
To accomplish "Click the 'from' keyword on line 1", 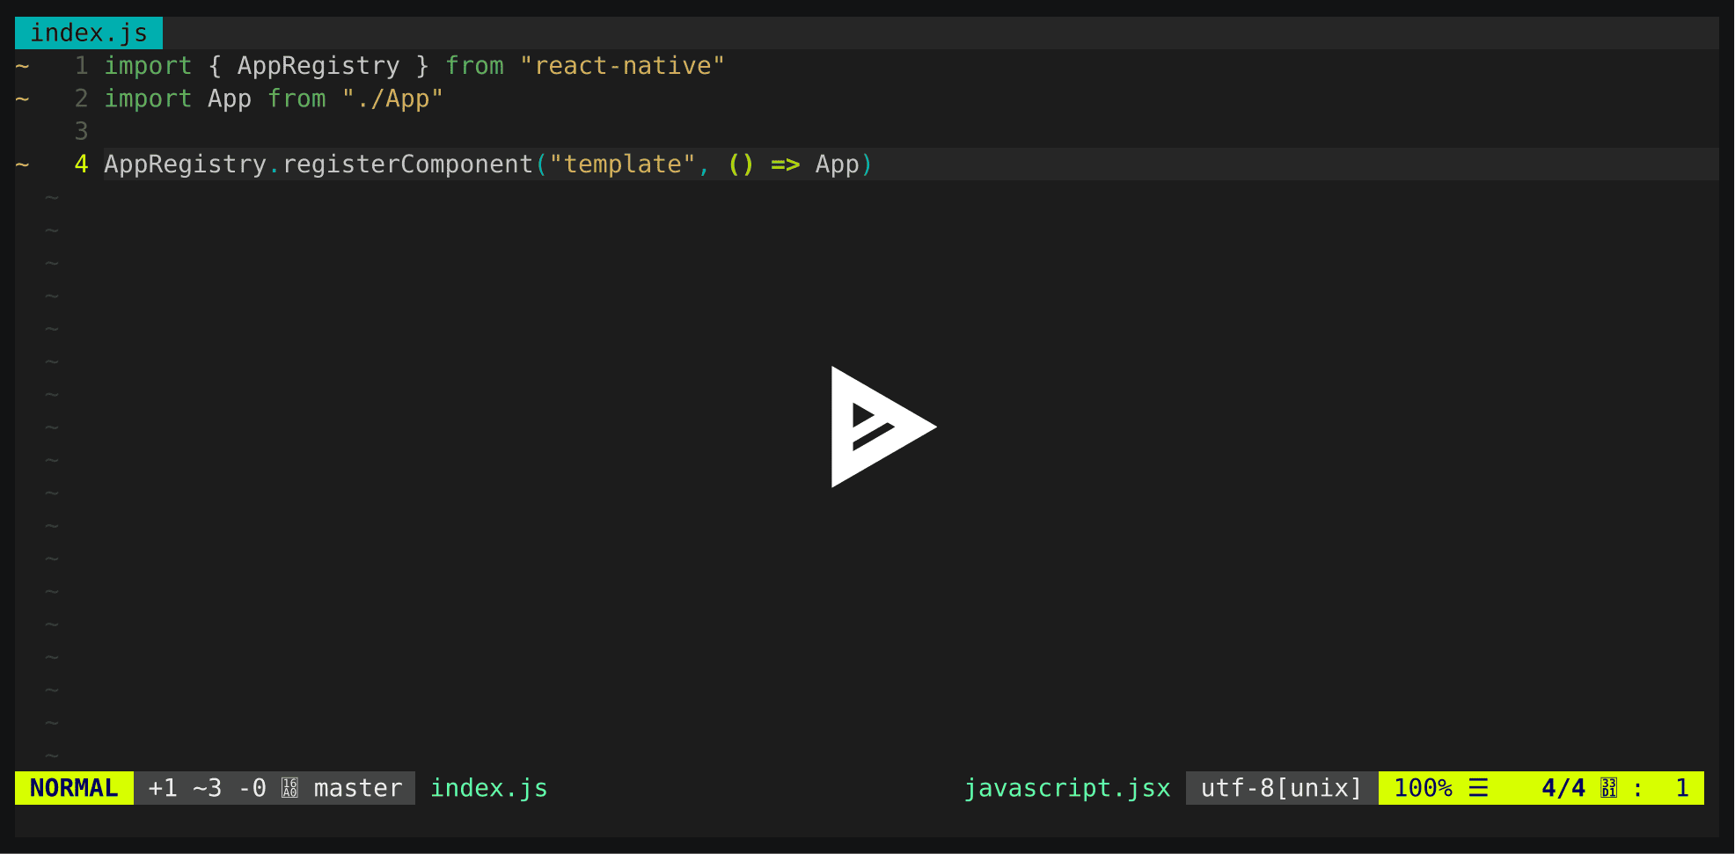I will 475,66.
